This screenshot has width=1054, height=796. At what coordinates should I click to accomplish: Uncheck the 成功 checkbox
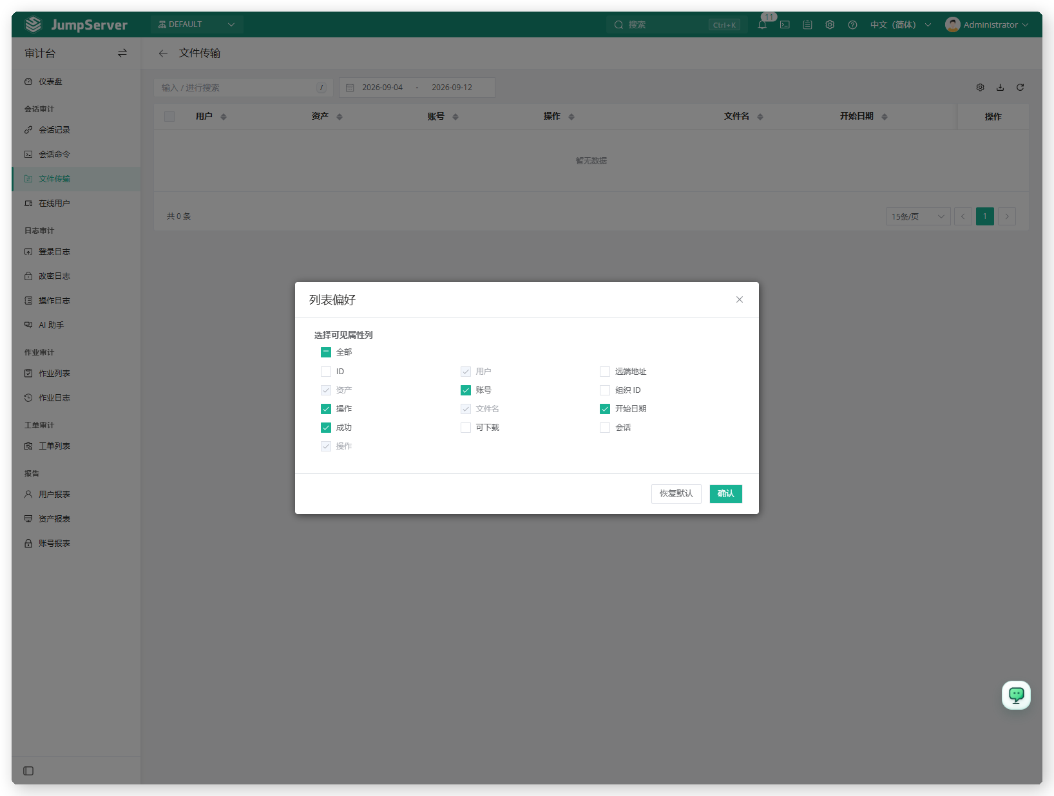coord(326,428)
